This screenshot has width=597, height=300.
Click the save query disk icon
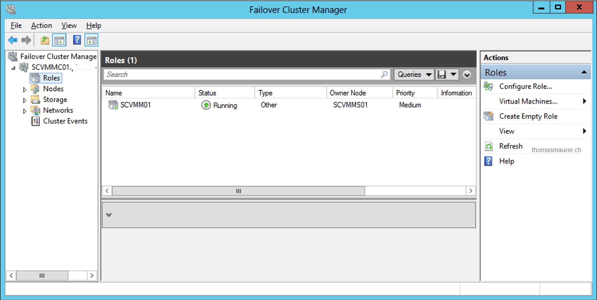click(x=442, y=75)
